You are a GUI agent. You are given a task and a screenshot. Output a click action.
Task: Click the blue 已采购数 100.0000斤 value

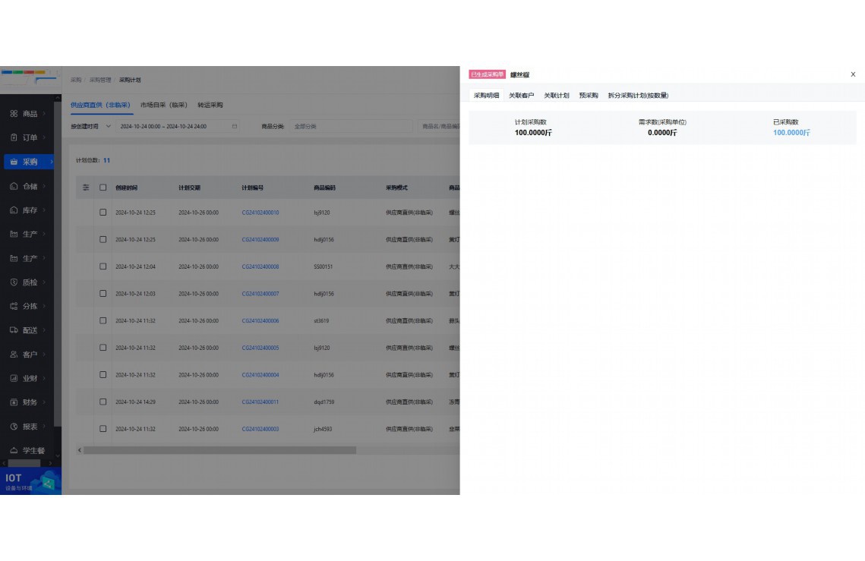point(791,133)
